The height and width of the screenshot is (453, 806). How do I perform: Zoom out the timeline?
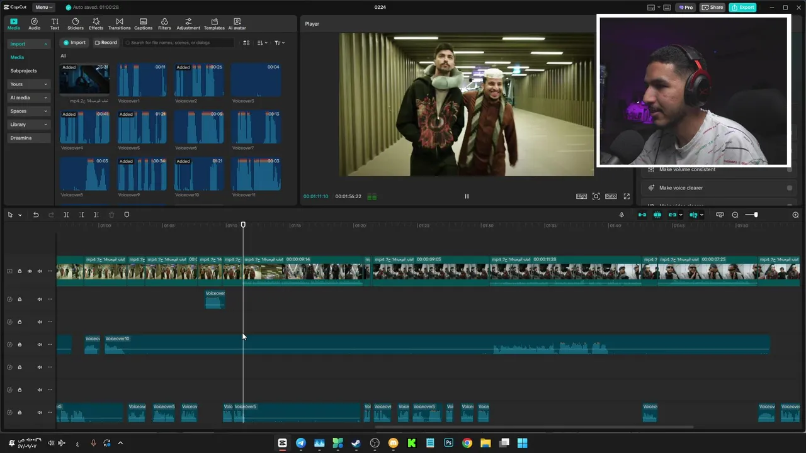click(735, 215)
